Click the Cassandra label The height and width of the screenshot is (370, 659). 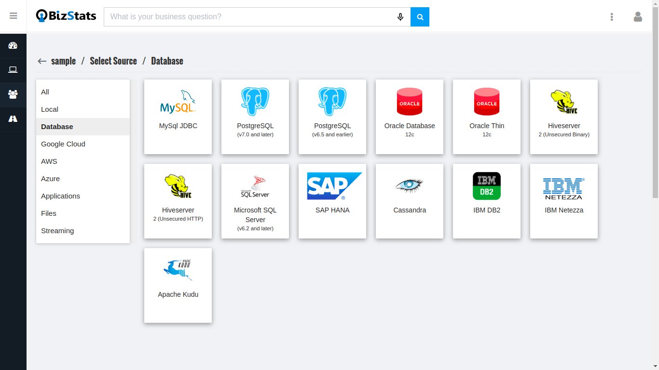pos(410,210)
